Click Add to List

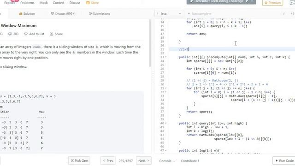pyautogui.click(x=34, y=34)
